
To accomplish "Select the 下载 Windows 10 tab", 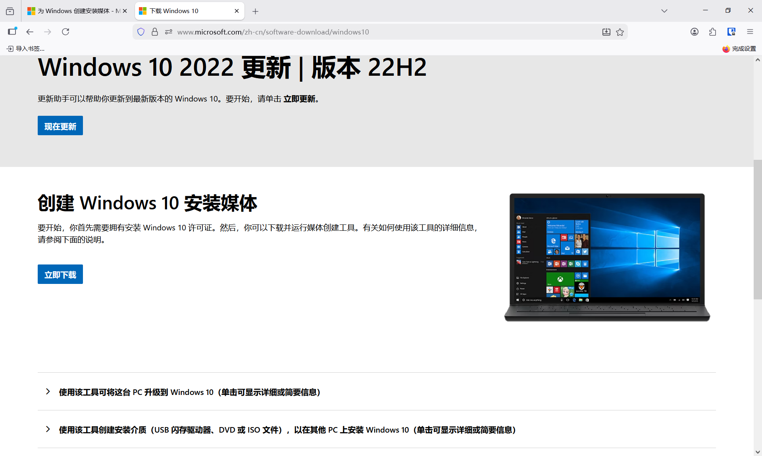I will click(x=190, y=11).
